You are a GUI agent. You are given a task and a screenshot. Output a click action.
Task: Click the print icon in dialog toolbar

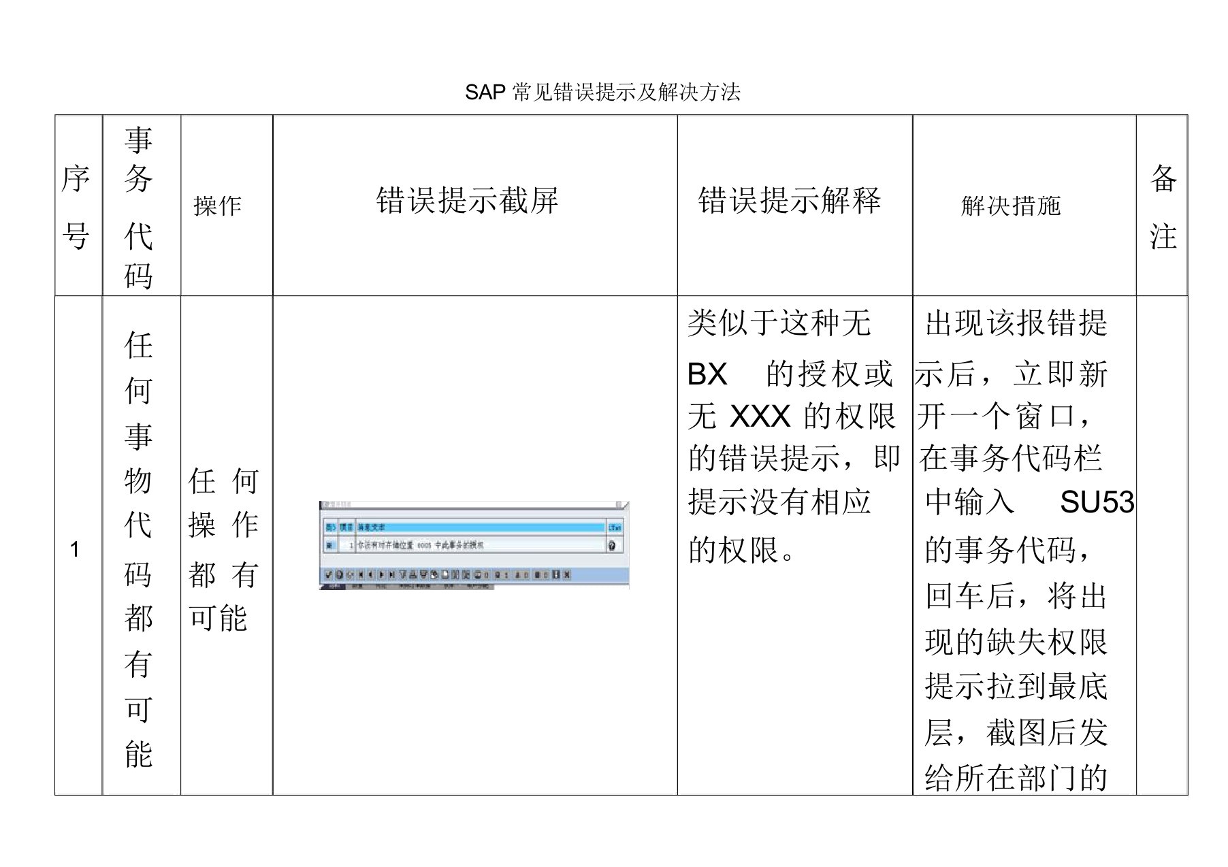click(x=413, y=574)
